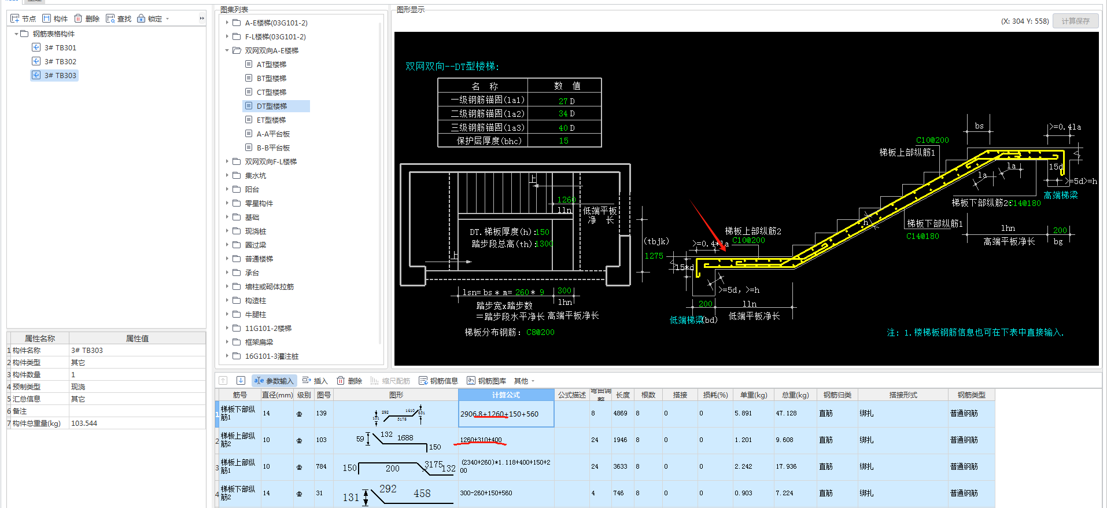Open 钢筋信息 (rebar info)

tap(438, 381)
